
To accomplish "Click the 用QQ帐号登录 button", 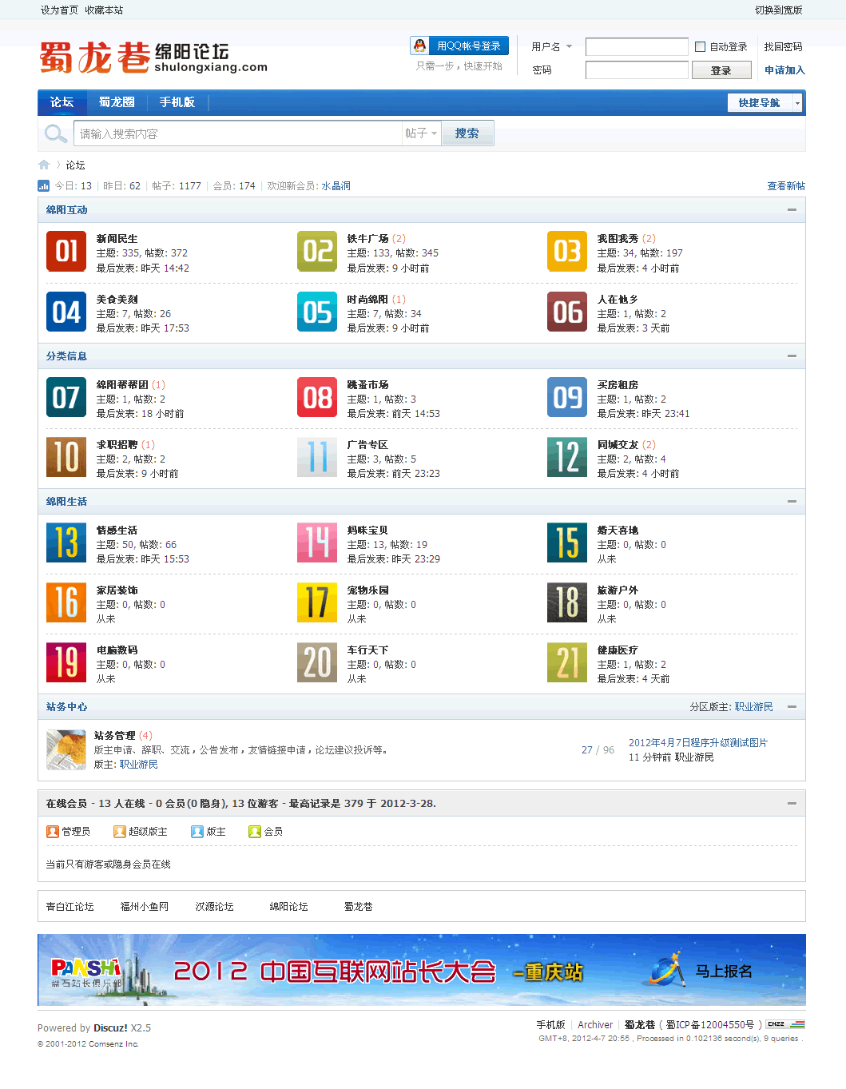I will pos(459,46).
